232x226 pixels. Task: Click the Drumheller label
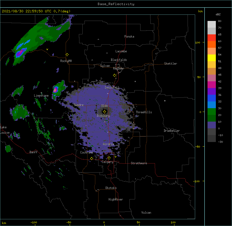click(x=172, y=131)
